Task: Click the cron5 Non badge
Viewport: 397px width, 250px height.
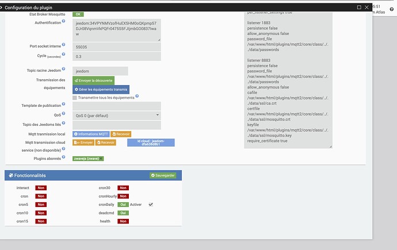Action: [41, 205]
